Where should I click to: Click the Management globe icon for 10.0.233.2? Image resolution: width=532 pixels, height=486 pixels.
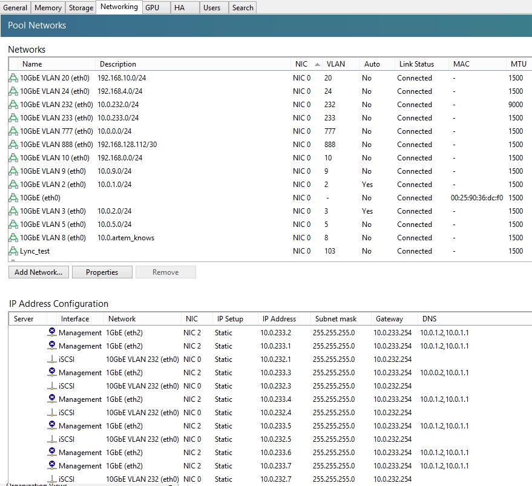51,332
